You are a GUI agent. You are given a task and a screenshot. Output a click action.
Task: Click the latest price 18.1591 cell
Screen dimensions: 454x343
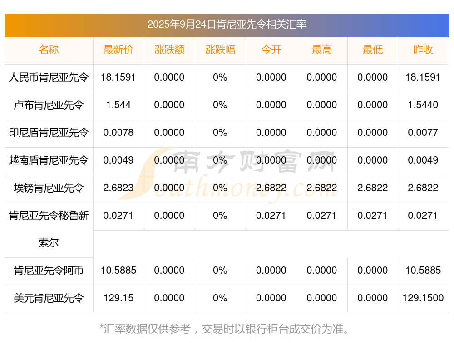pos(118,77)
